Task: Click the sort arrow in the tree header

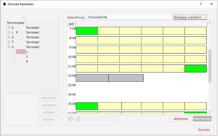Action: point(24,18)
